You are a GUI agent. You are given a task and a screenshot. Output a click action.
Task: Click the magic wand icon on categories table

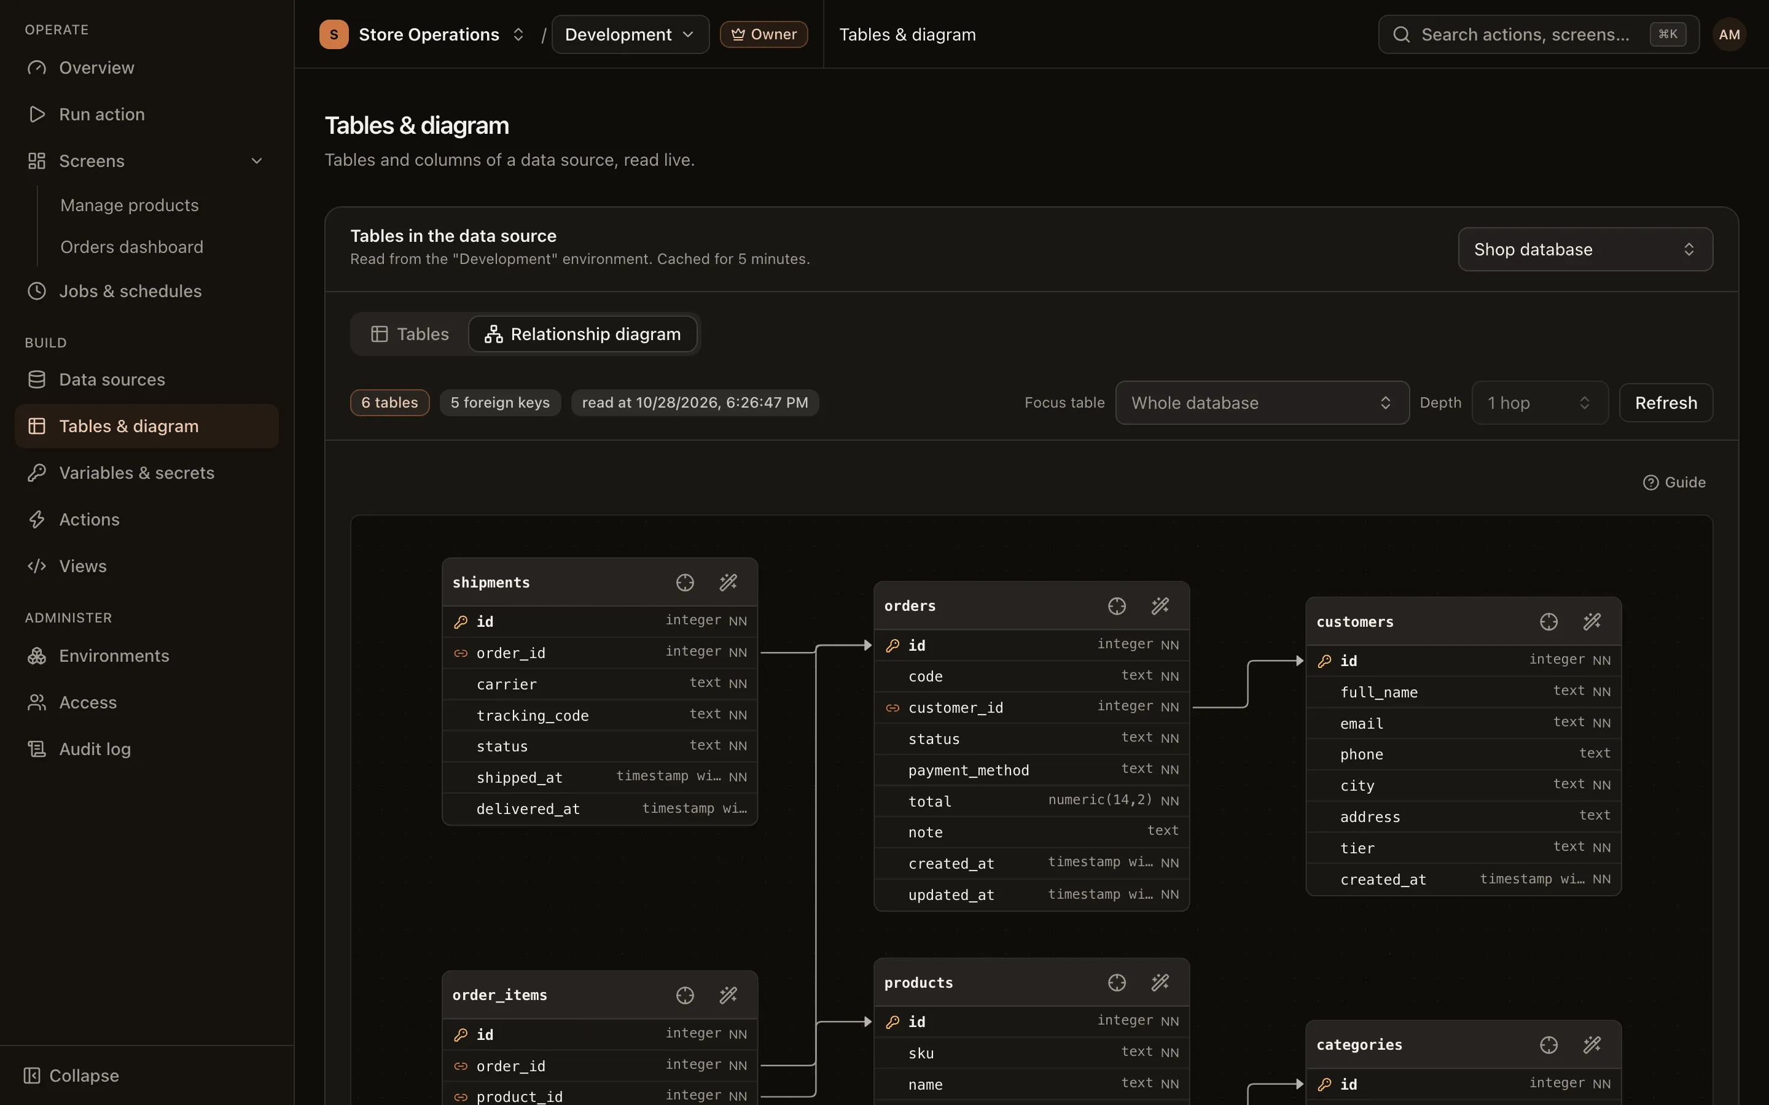pyautogui.click(x=1592, y=1045)
